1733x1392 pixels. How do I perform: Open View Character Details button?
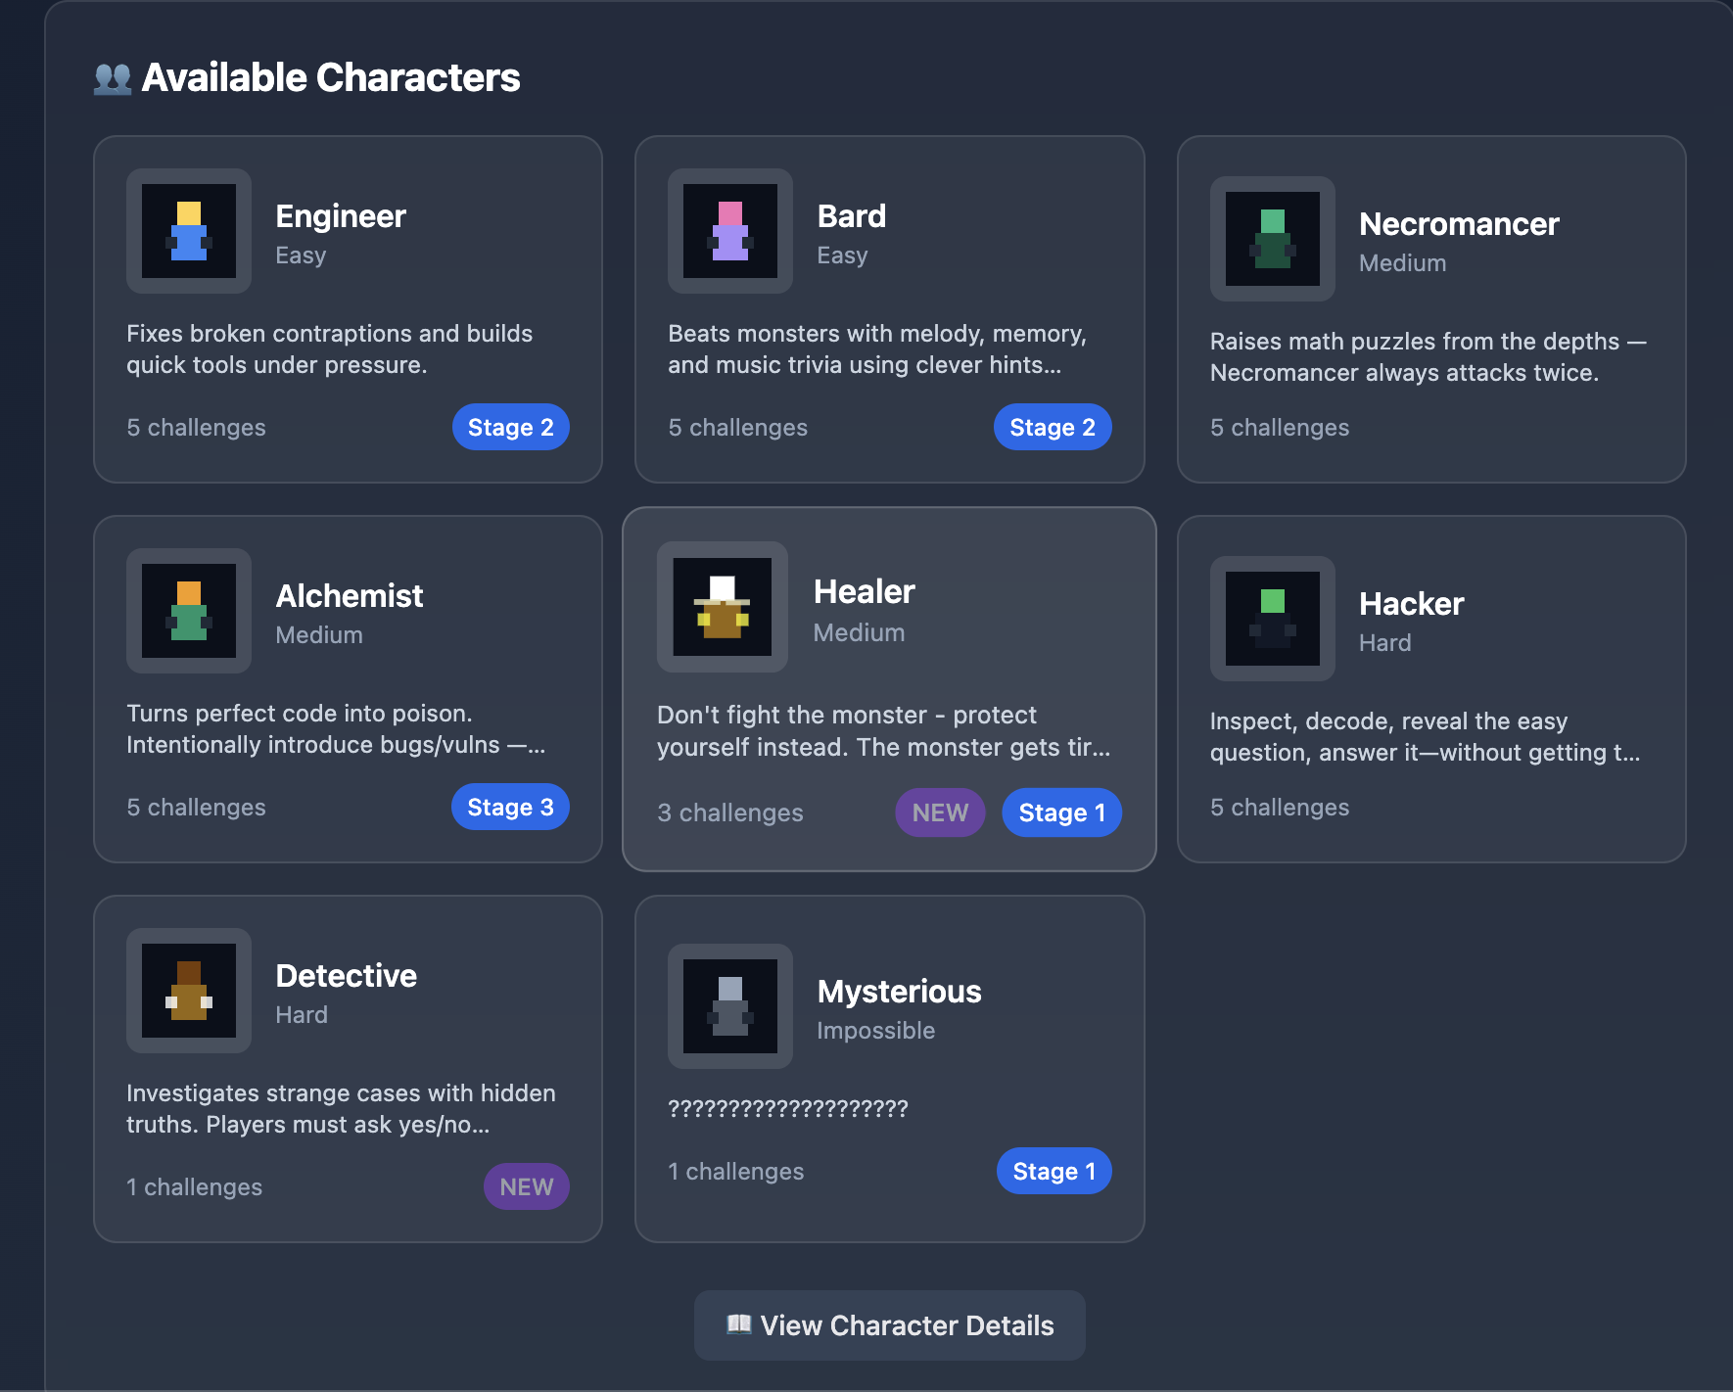point(890,1325)
